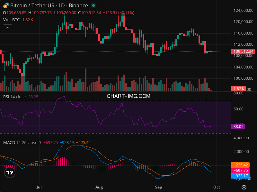Select the Vol · BTC indicator label
Screen dimensions: 257x192
pos(12,20)
